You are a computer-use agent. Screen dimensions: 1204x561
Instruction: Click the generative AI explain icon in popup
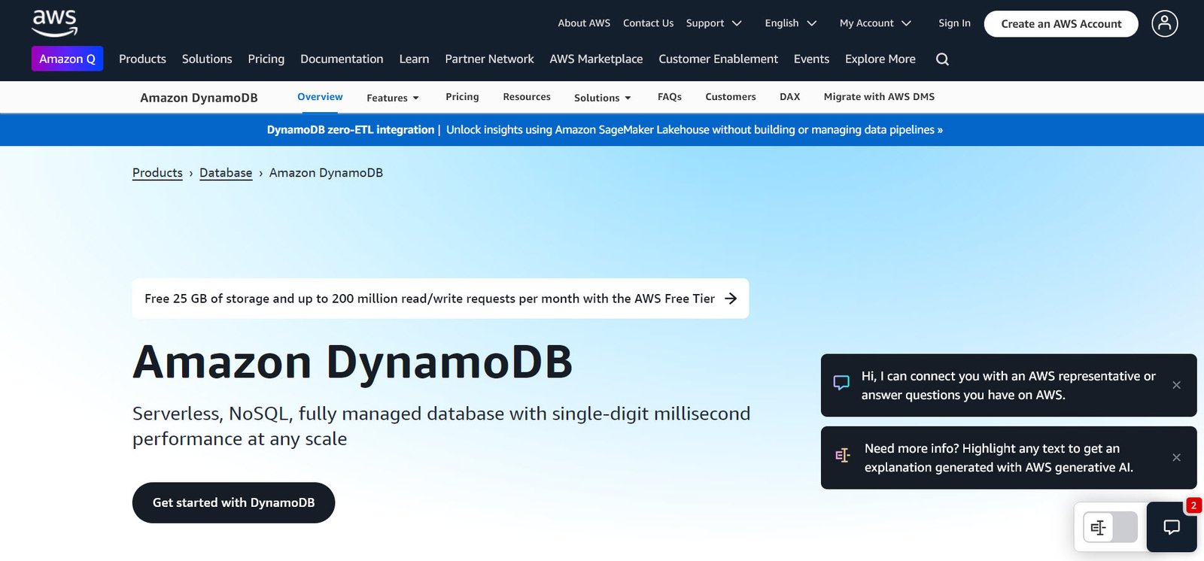click(x=842, y=455)
